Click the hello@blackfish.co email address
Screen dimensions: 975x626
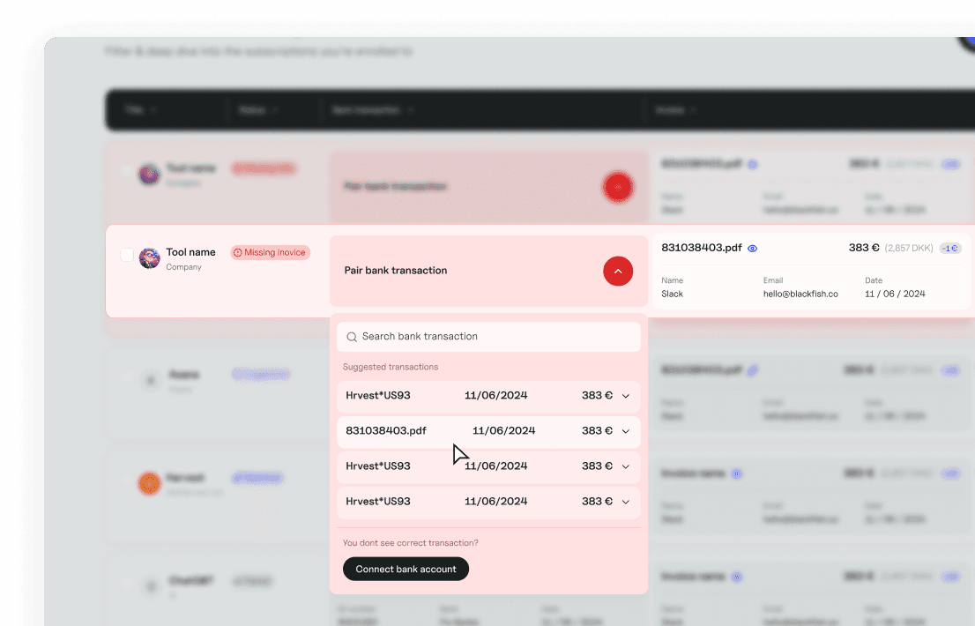[800, 294]
